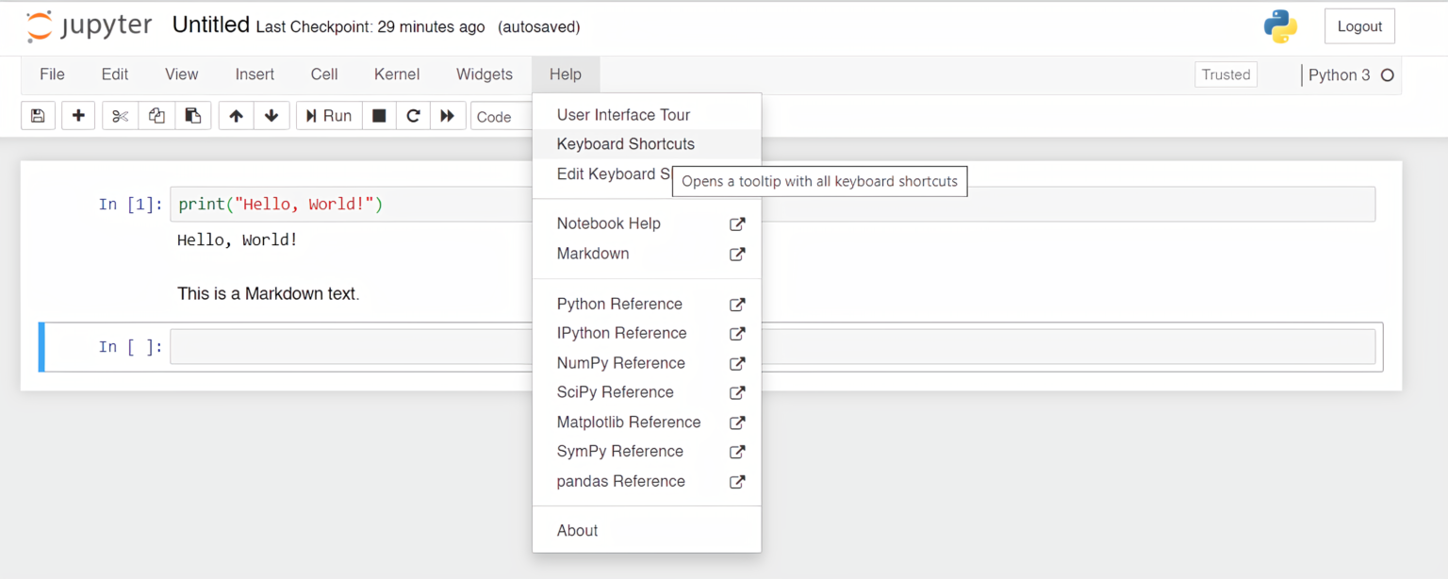Open Python Reference
Viewport: 1448px width, 579px height.
[647, 304]
